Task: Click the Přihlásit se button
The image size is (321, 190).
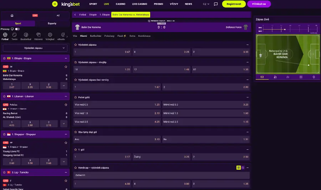Action: 259,4
